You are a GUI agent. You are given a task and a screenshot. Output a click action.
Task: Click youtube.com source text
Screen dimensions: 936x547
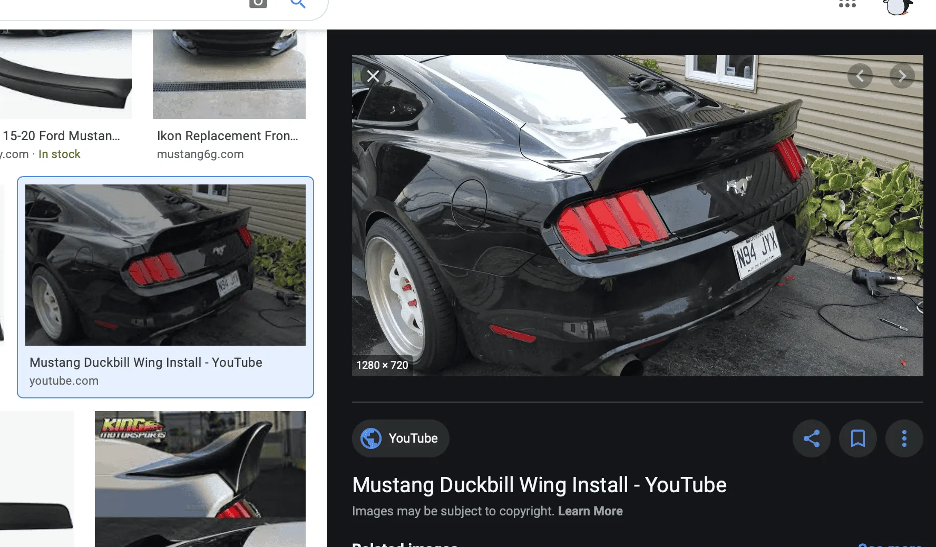pyautogui.click(x=64, y=380)
